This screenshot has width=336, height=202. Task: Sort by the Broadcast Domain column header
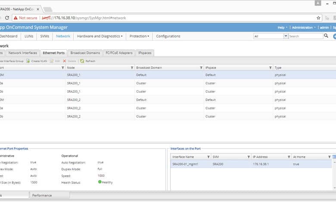point(149,67)
